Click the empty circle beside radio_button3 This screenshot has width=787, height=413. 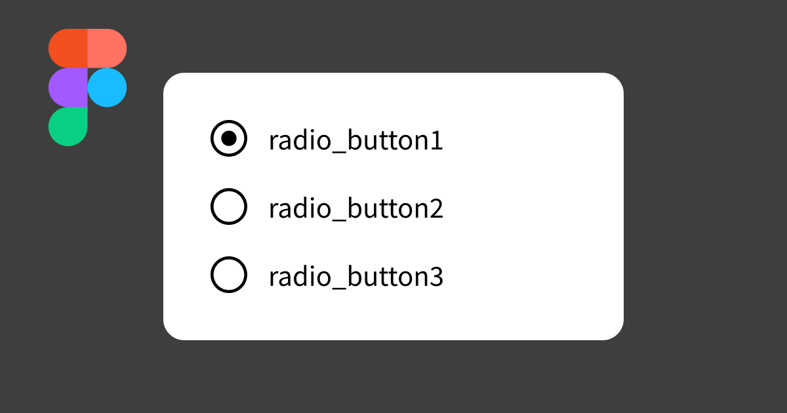(229, 275)
